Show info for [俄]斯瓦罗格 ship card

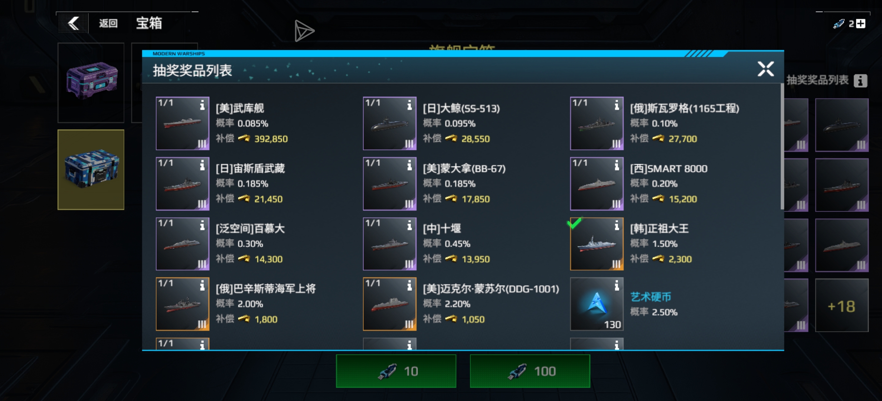pos(617,105)
